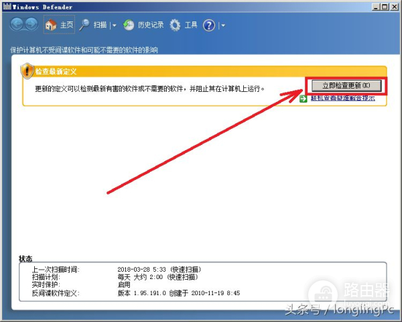Click the 状态 section heading
The image size is (402, 322).
tap(25, 258)
